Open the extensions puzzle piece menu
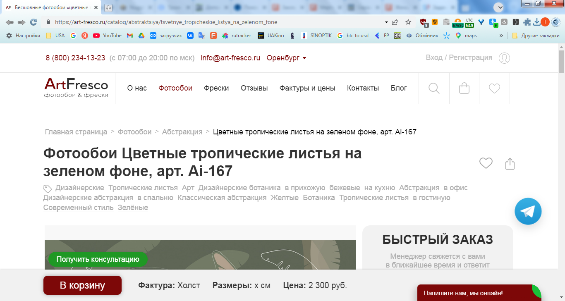 click(527, 22)
